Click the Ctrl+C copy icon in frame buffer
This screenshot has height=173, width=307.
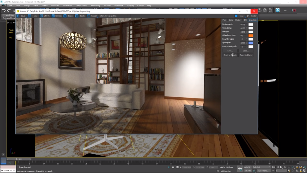pos(41,16)
